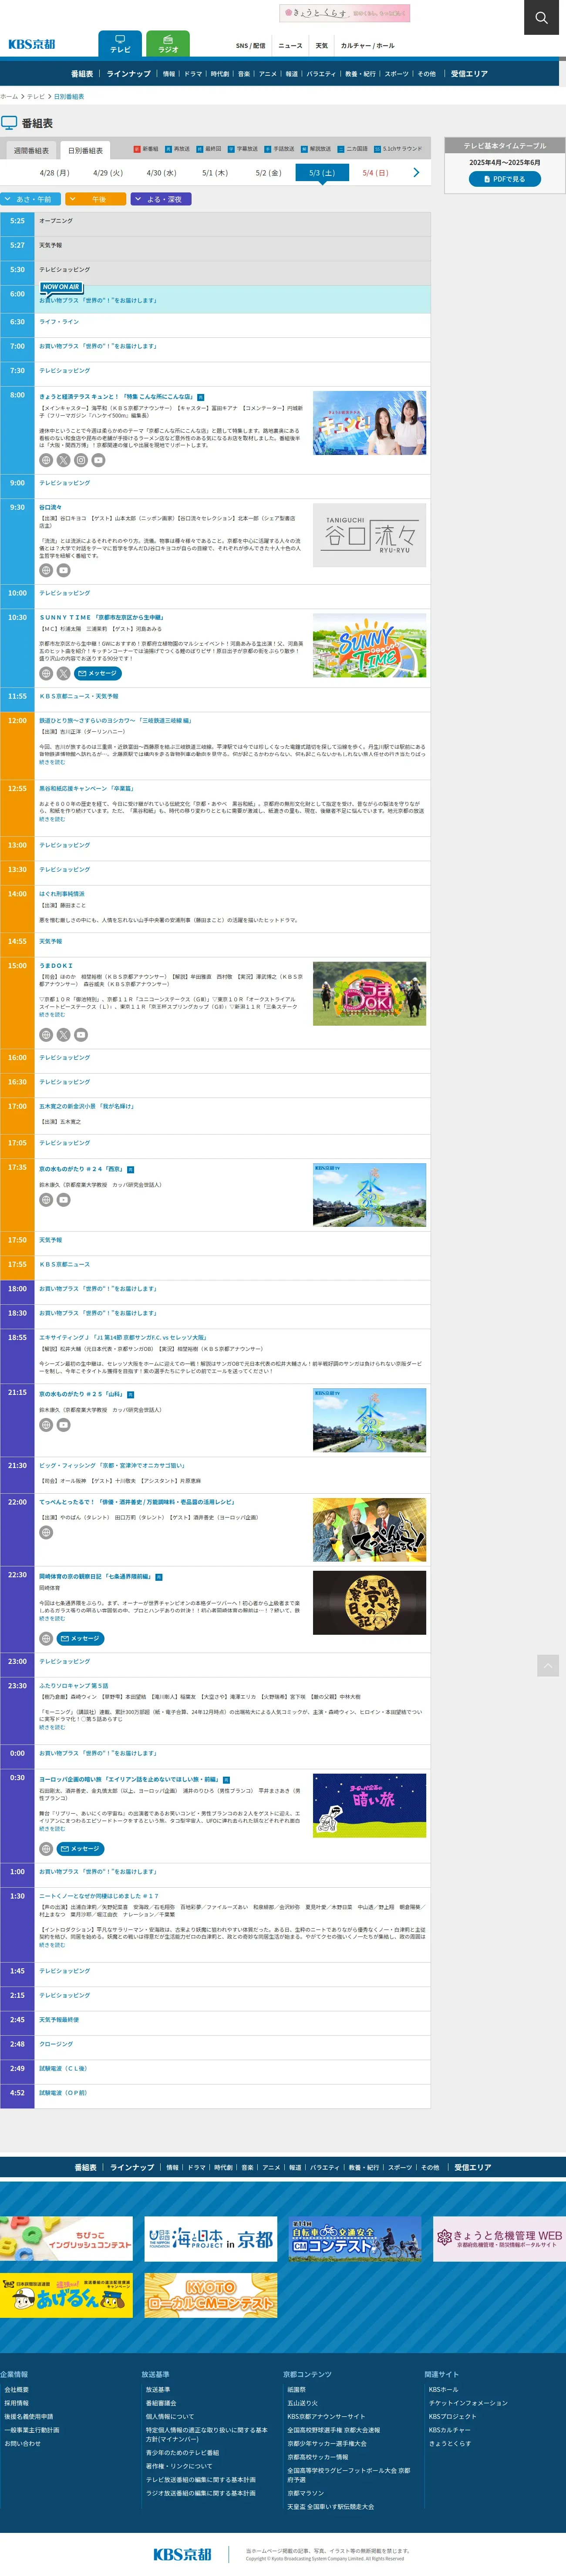
Task: Expand 続きを読む for ふたりソロキャンプ
Action: [52, 1727]
